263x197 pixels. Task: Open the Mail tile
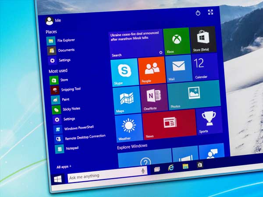[178, 69]
